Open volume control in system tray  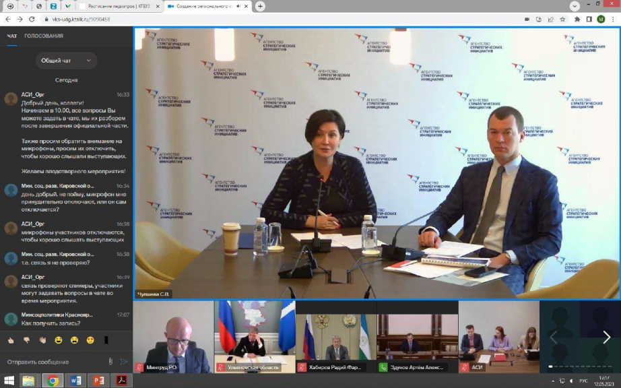571,381
